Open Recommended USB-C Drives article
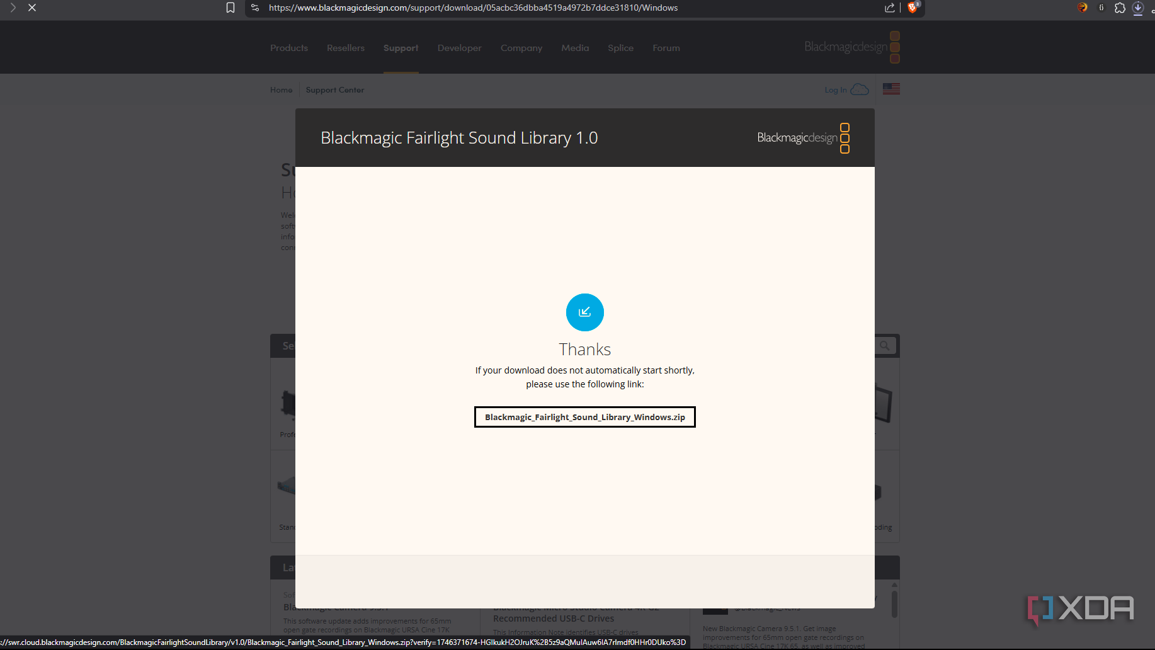Viewport: 1155px width, 650px height. [554, 619]
